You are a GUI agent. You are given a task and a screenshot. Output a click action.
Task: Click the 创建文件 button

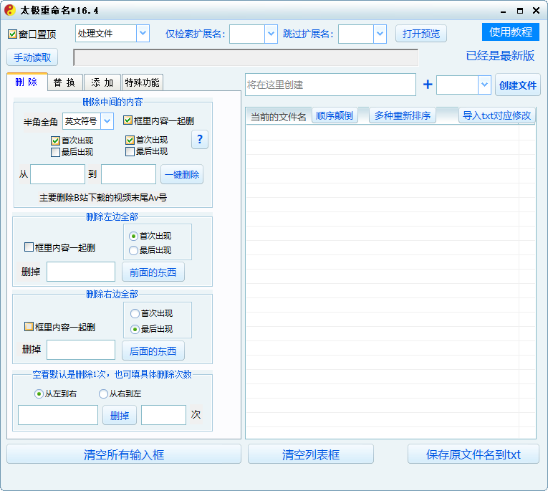coord(517,85)
